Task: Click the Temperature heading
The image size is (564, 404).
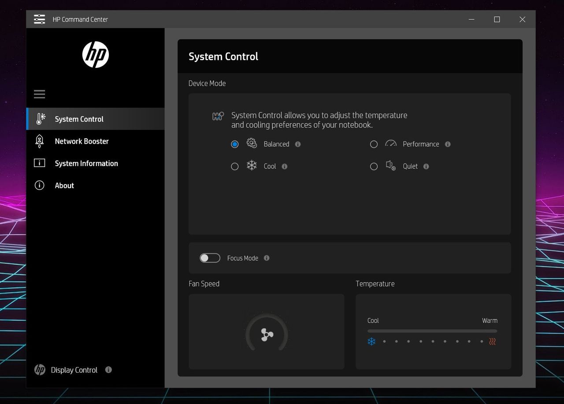Action: pos(375,284)
